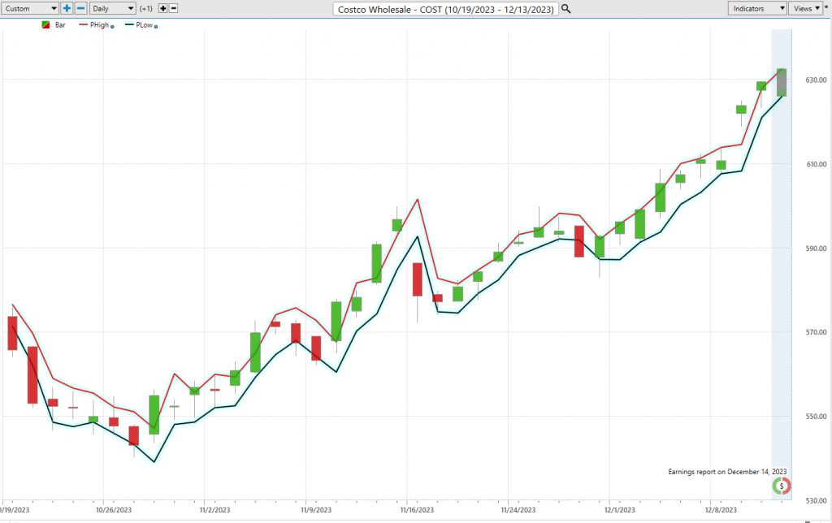Image resolution: width=832 pixels, height=523 pixels.
Task: Click the 10/26/2023 date axis label
Action: point(114,510)
